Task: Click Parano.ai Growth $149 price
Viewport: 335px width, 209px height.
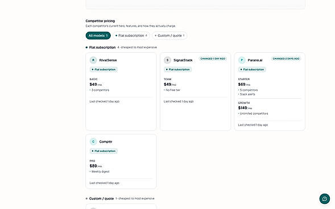Action: pyautogui.click(x=245, y=108)
